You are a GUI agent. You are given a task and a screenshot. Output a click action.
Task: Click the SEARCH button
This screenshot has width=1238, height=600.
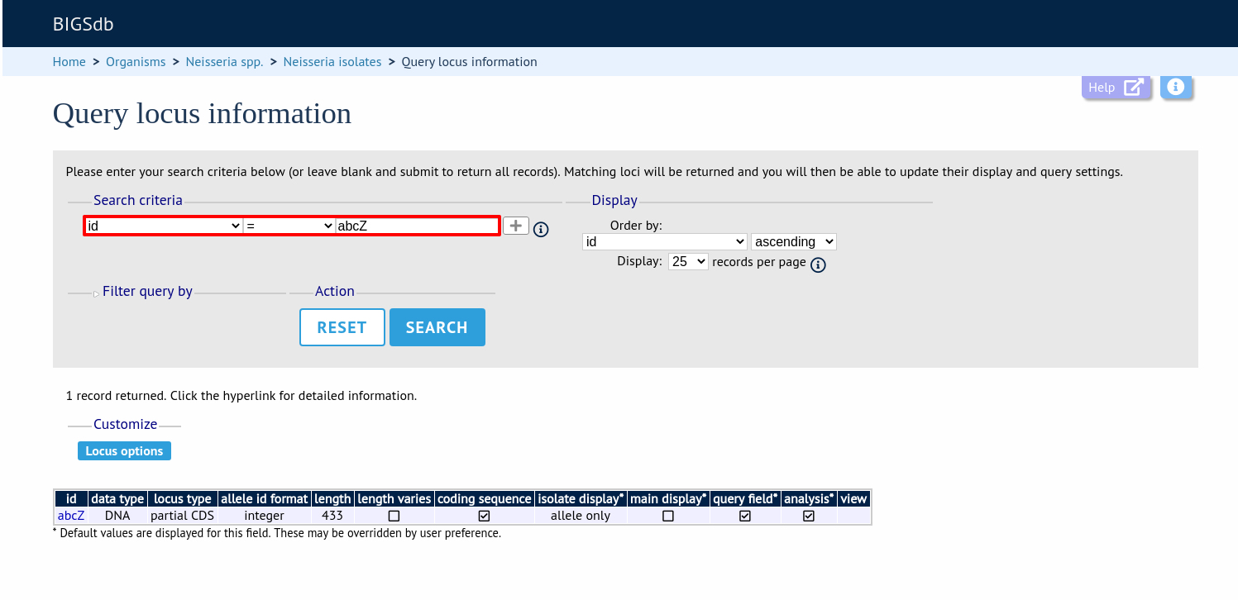(x=437, y=327)
